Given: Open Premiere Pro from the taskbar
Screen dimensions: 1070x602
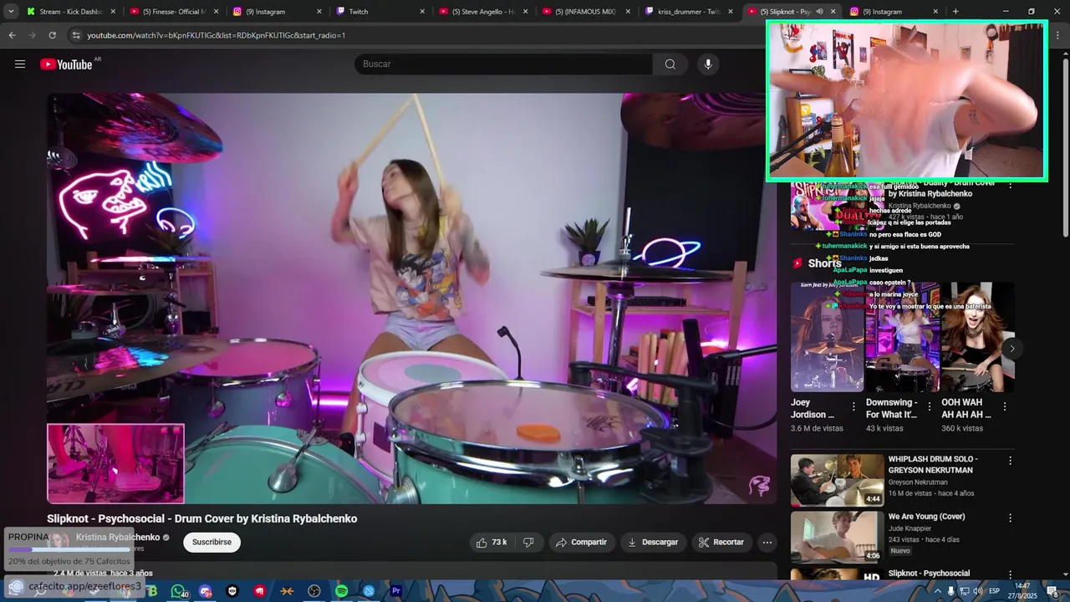Looking at the screenshot, I should tap(396, 591).
